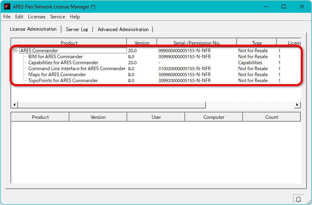Click the Serial-/Permission No. column header
The width and height of the screenshot is (312, 205).
[x=197, y=43]
